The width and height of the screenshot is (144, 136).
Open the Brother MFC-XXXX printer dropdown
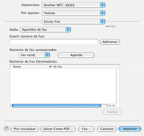click(74, 5)
